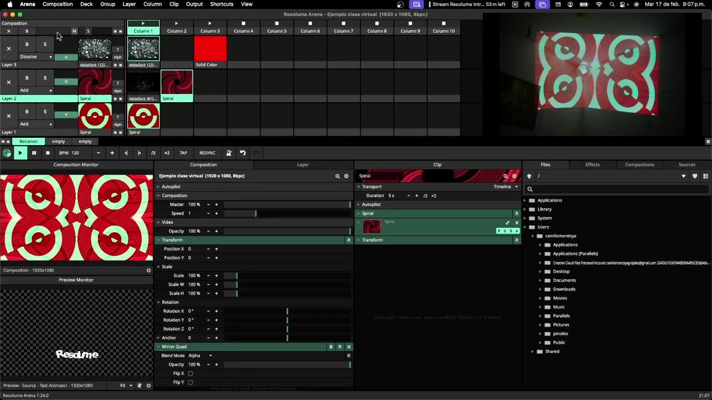
Task: Toggle the metronome icon
Action: click(229, 153)
